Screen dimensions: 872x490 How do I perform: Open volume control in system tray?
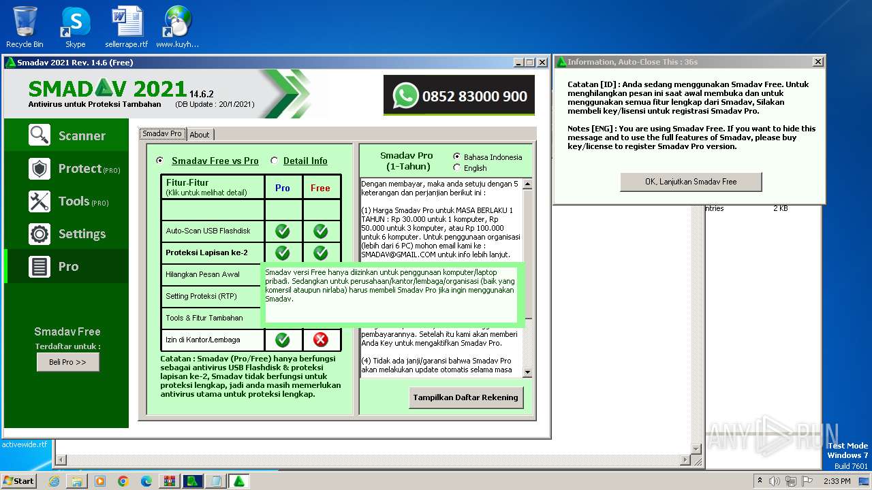click(775, 481)
